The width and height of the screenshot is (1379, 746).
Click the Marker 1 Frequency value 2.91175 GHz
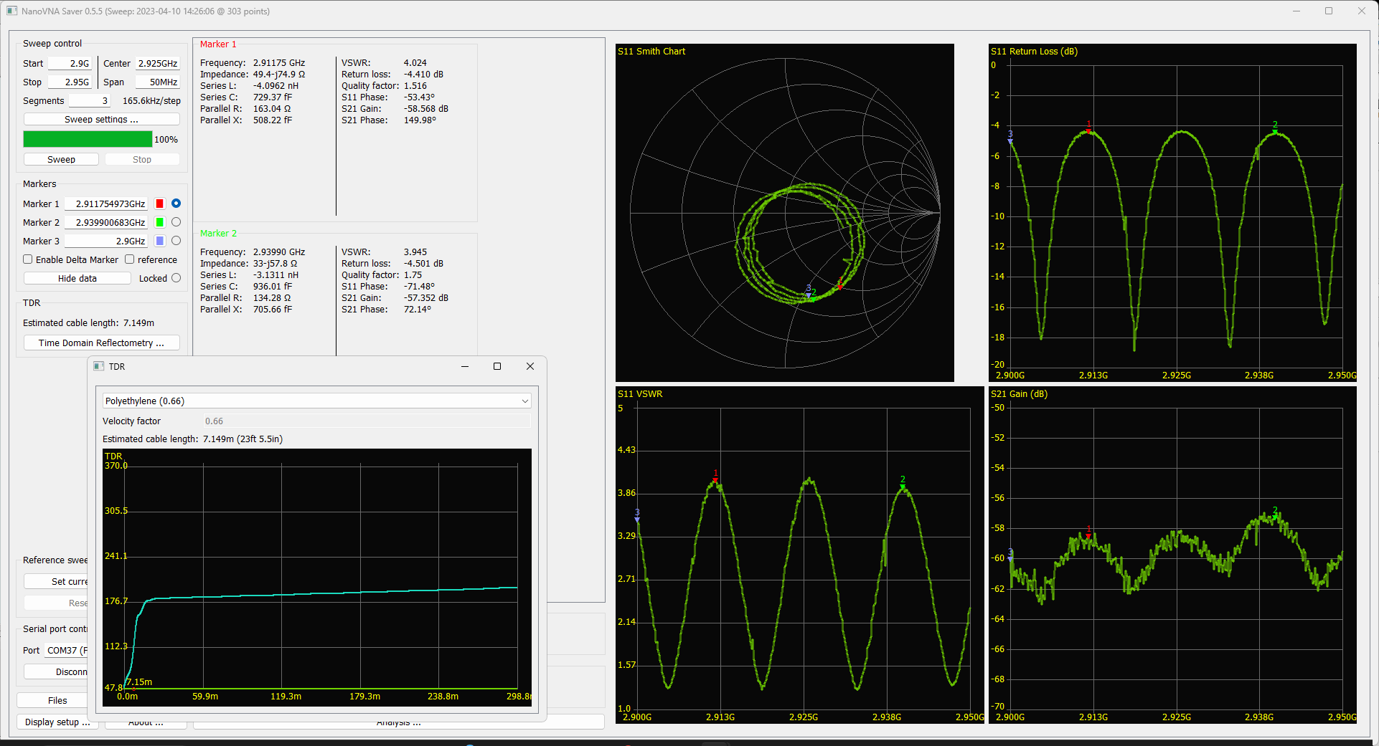279,62
